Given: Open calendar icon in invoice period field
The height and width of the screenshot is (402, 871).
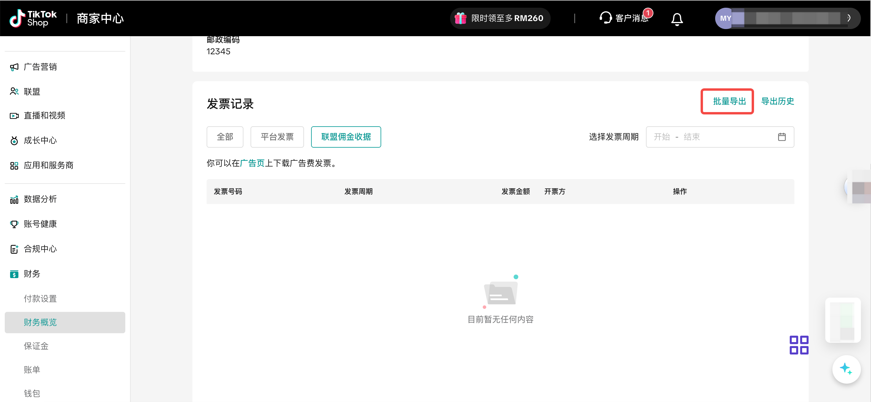Looking at the screenshot, I should tap(781, 137).
